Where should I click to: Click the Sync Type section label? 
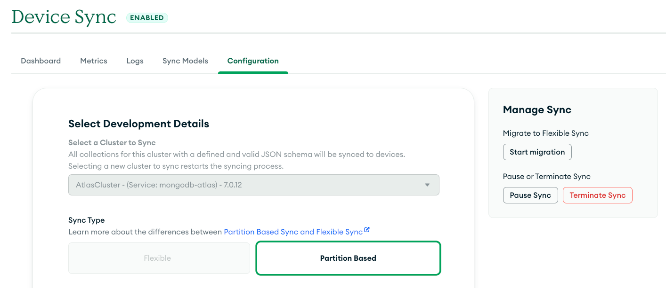pyautogui.click(x=87, y=220)
